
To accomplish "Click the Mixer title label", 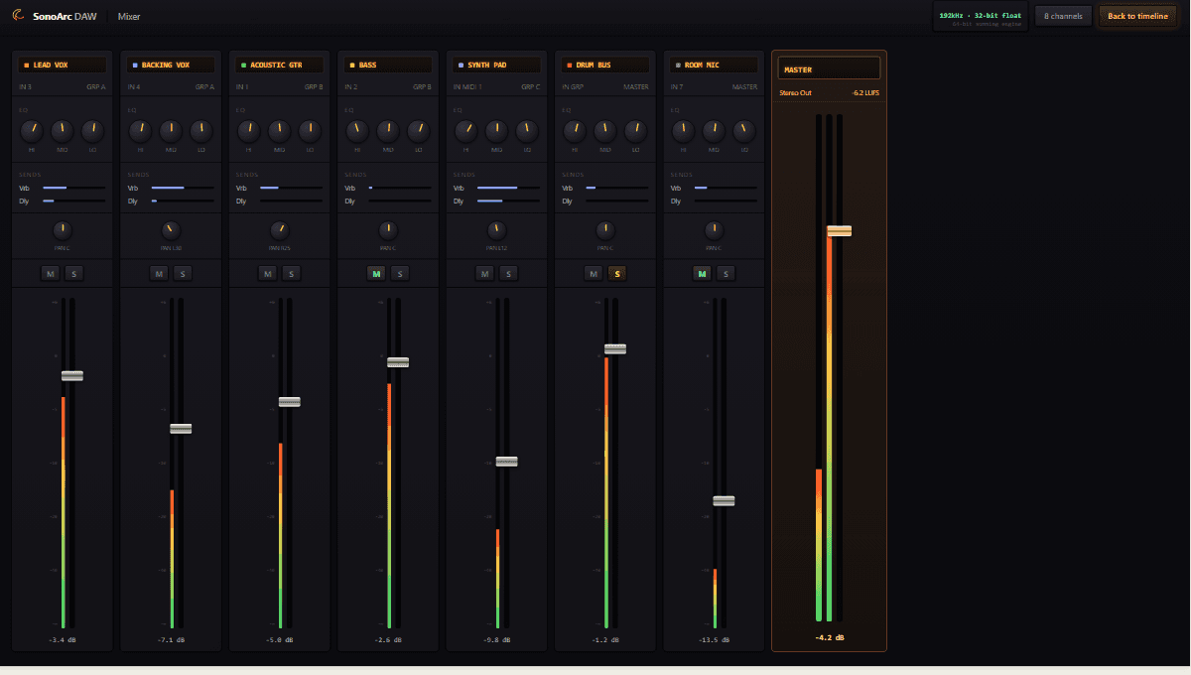I will pos(129,16).
